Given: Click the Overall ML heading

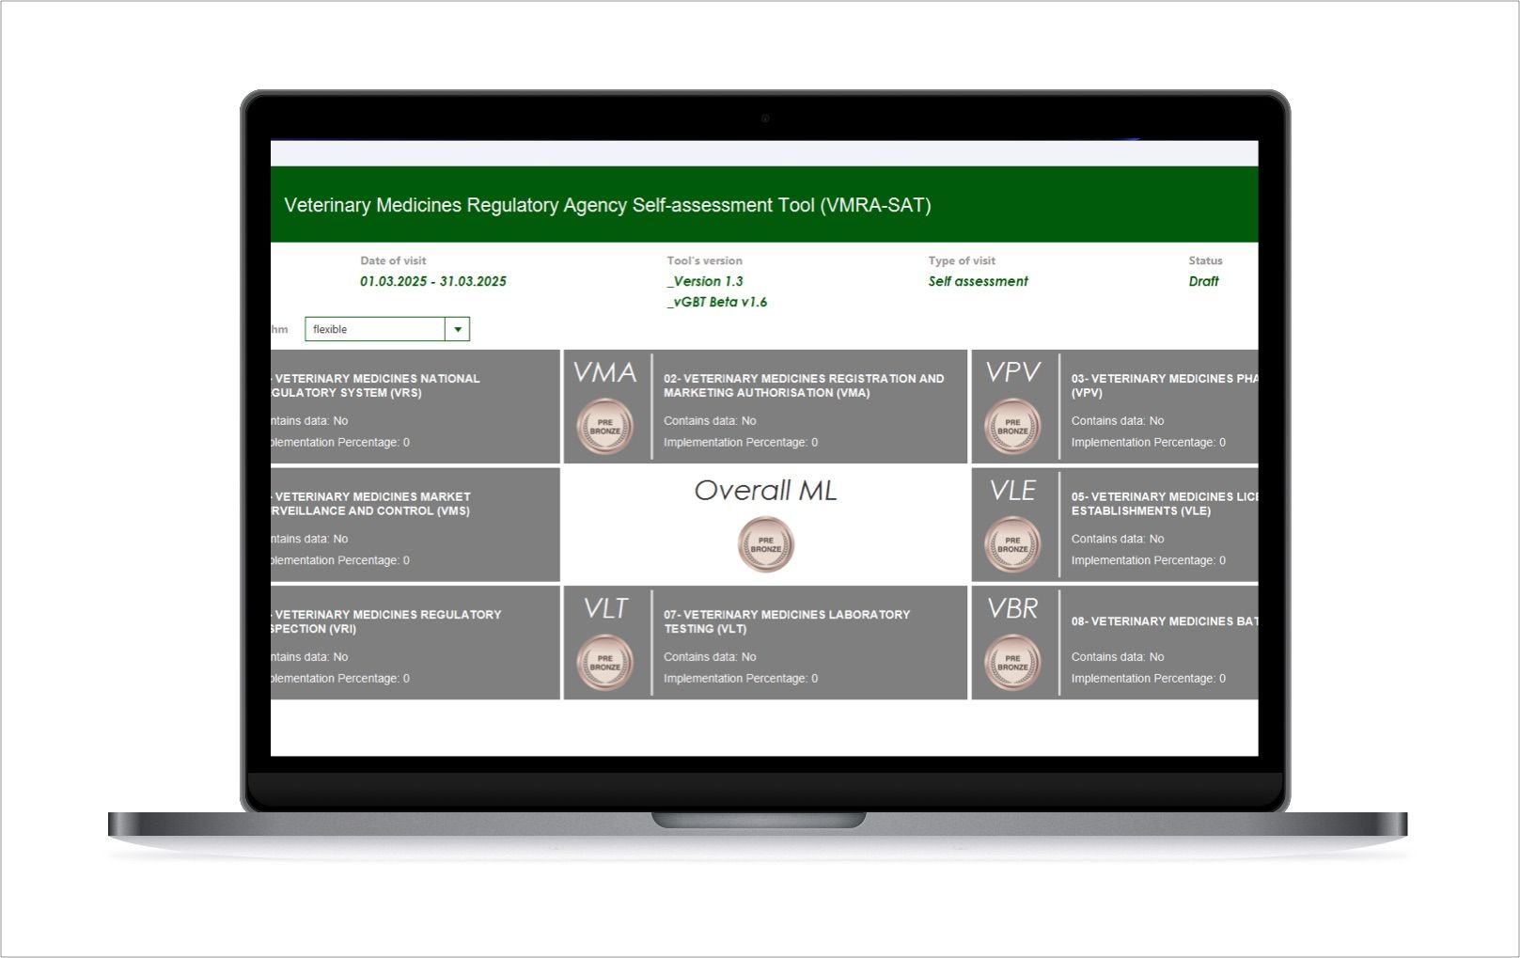Looking at the screenshot, I should (x=765, y=491).
